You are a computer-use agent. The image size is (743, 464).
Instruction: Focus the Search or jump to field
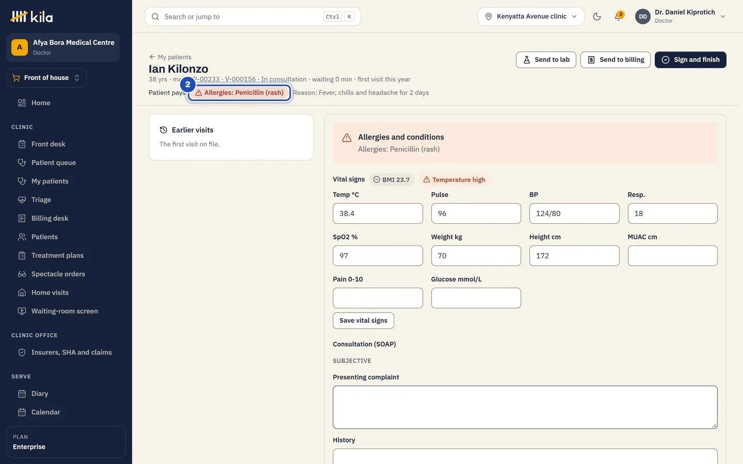[x=253, y=16]
